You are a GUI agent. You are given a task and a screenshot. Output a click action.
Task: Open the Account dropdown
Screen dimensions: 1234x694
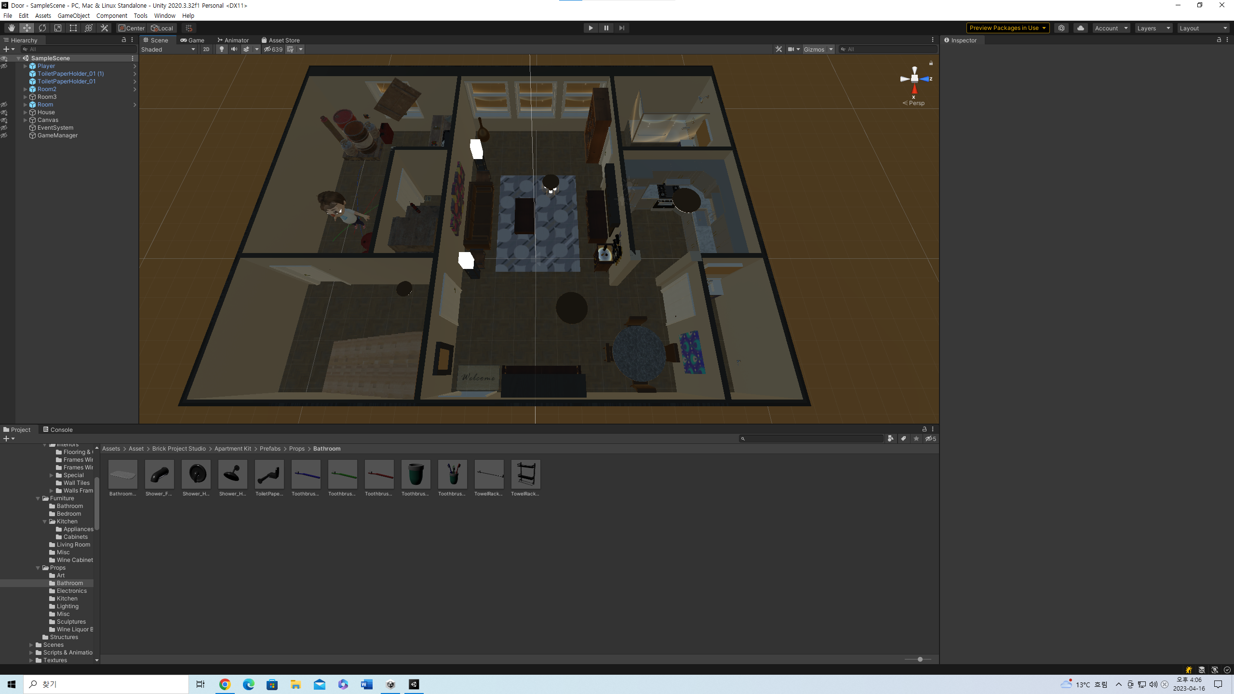pyautogui.click(x=1111, y=28)
